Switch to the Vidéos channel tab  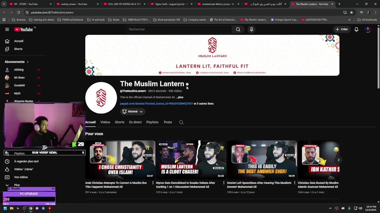(105, 122)
